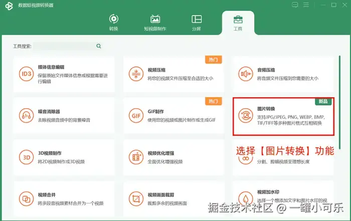Viewport: 351px width, 221px height.
Task: Click the app logo in title bar
Action: [9, 6]
